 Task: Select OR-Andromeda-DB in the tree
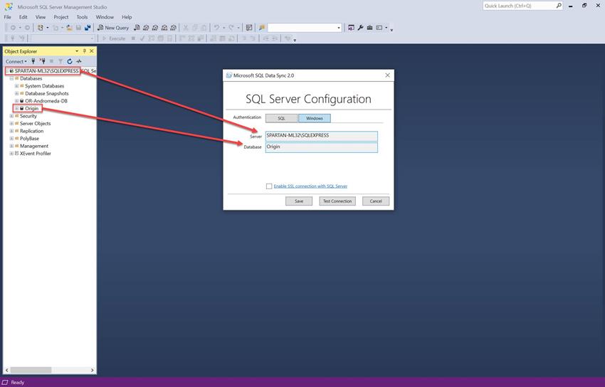[46, 101]
